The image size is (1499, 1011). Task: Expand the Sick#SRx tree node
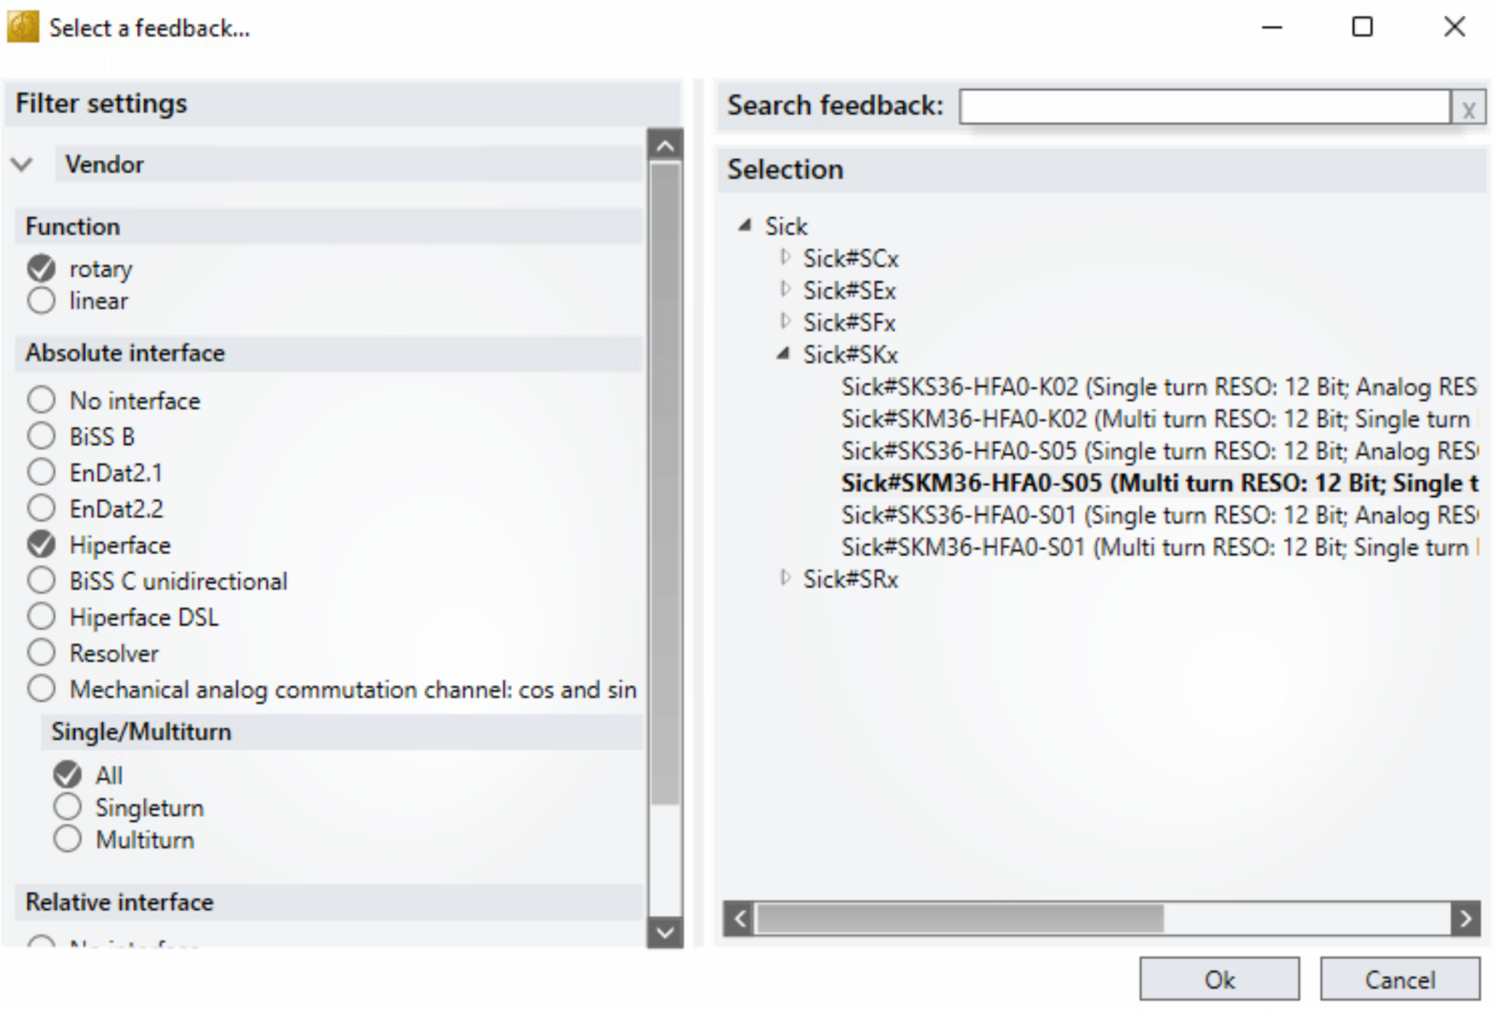[785, 579]
